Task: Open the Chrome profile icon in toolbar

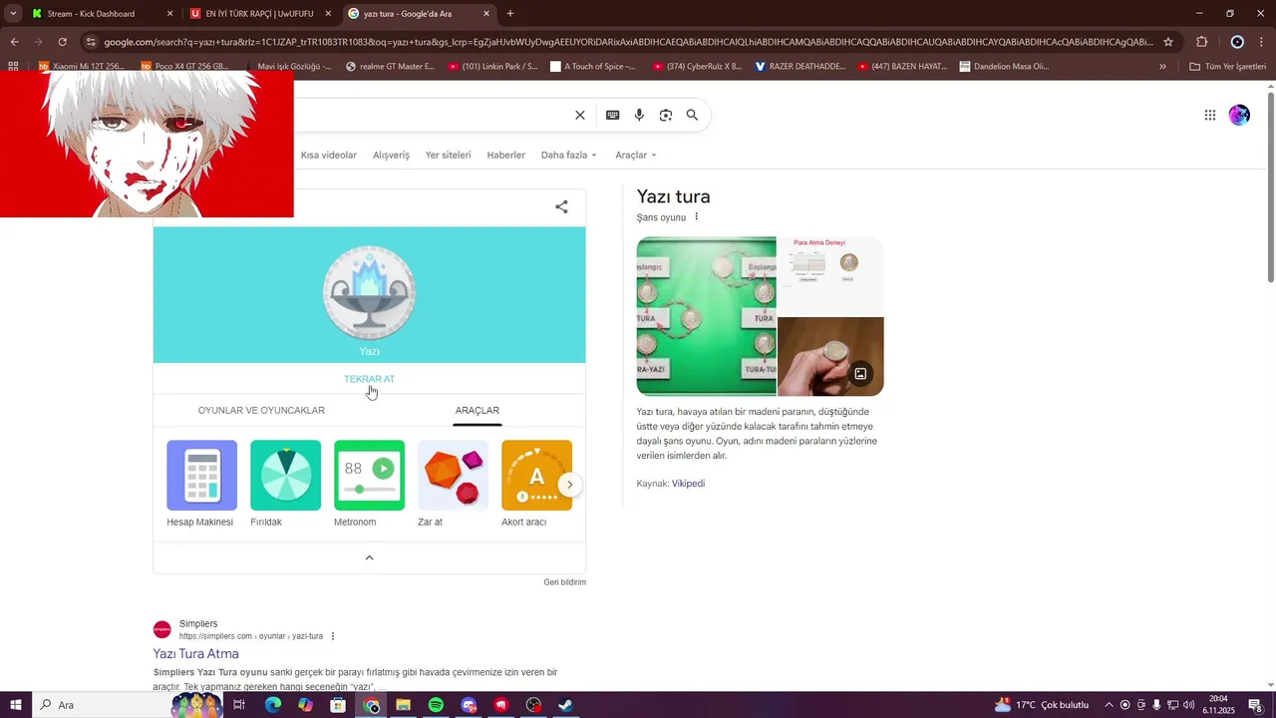Action: (x=1237, y=42)
